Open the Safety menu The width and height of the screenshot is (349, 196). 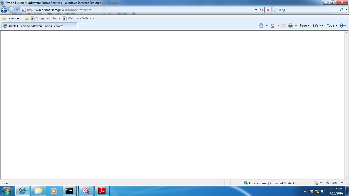pos(318,26)
